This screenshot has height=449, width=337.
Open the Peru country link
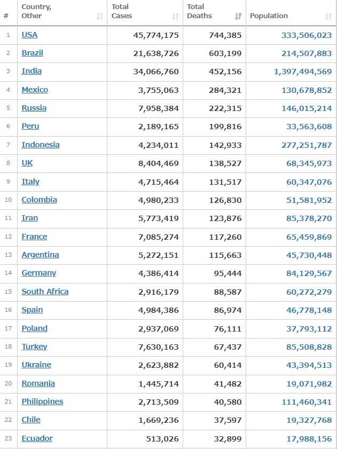[x=30, y=126]
